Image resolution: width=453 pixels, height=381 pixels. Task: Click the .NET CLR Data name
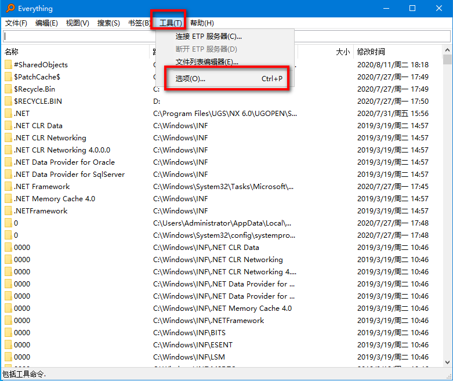tap(38, 126)
